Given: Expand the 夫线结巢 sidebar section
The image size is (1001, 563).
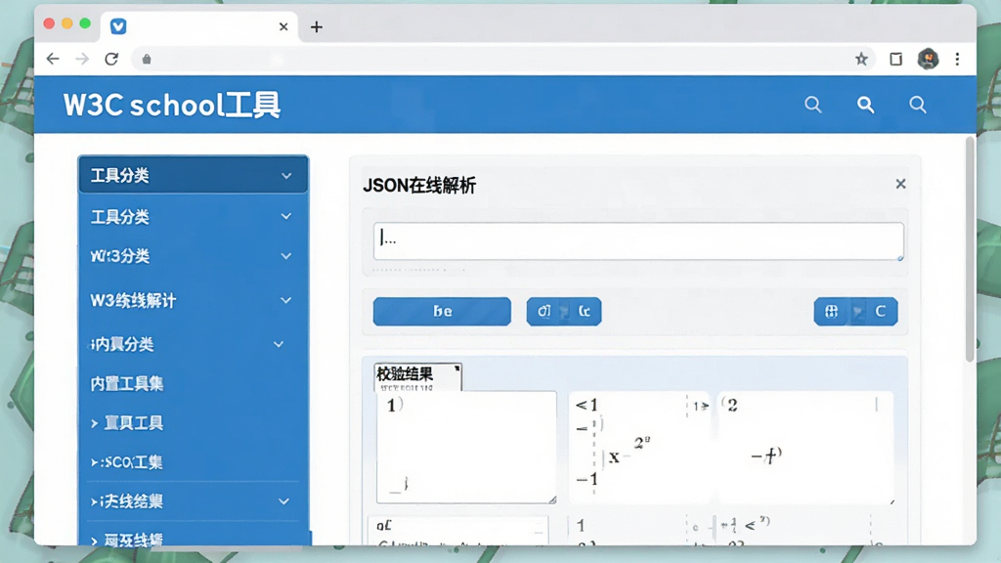Looking at the screenshot, I should 193,501.
